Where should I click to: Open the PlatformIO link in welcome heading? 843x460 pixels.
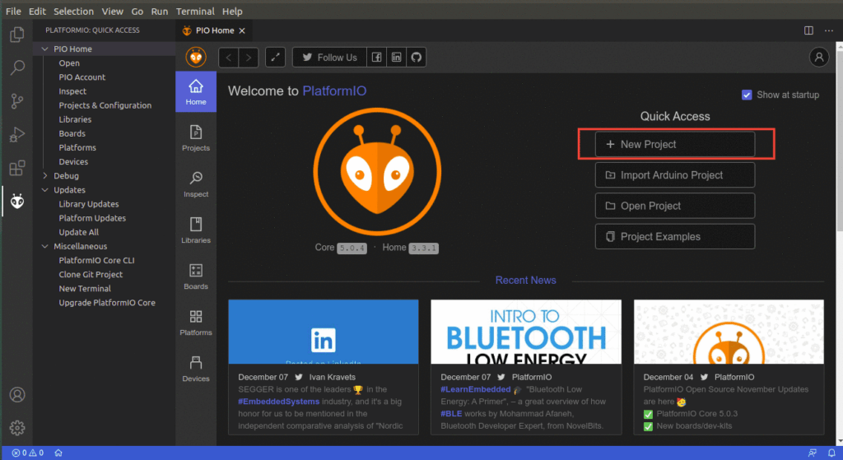coord(334,91)
